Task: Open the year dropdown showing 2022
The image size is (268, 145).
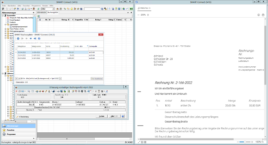Action: [x=53, y=9]
